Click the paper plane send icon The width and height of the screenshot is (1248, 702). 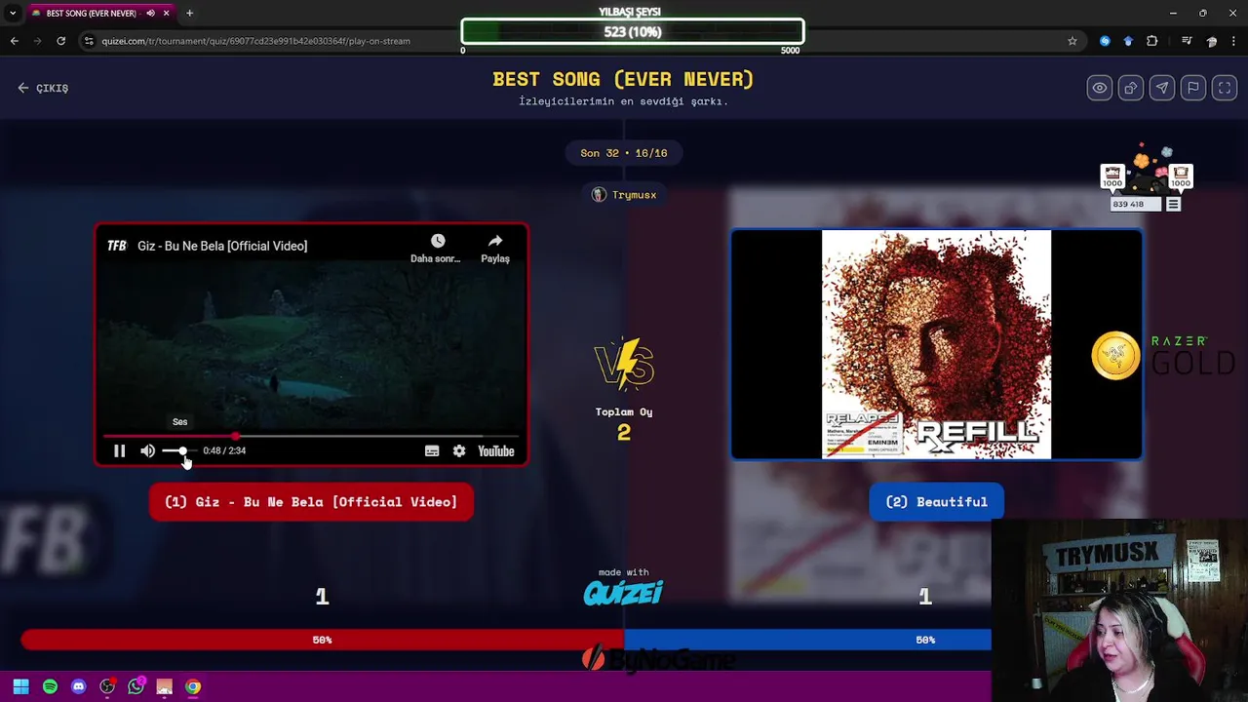[1161, 88]
